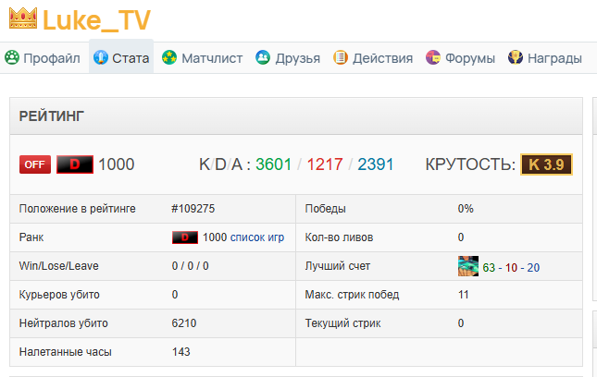Click the ranking position #109275
This screenshot has width=597, height=377.
pyautogui.click(x=193, y=209)
